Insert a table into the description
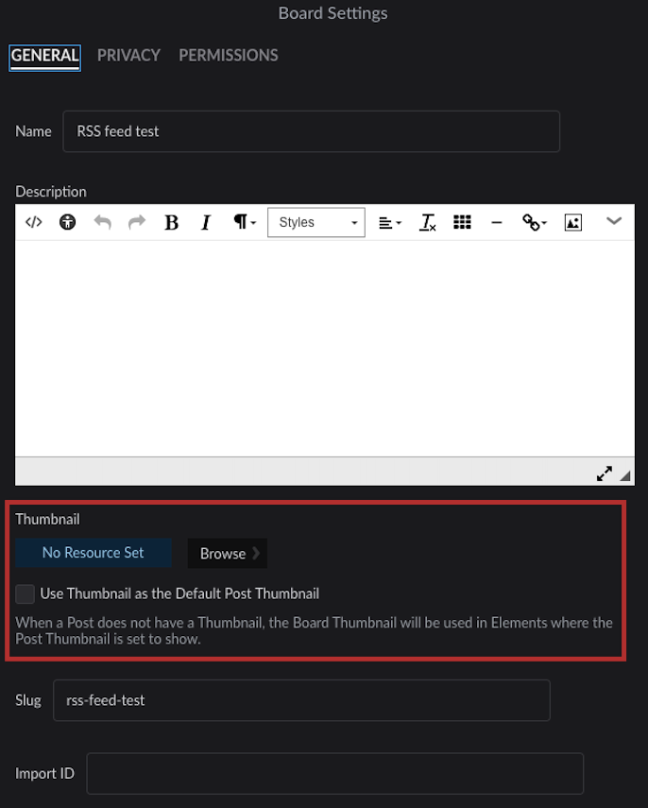 click(462, 222)
